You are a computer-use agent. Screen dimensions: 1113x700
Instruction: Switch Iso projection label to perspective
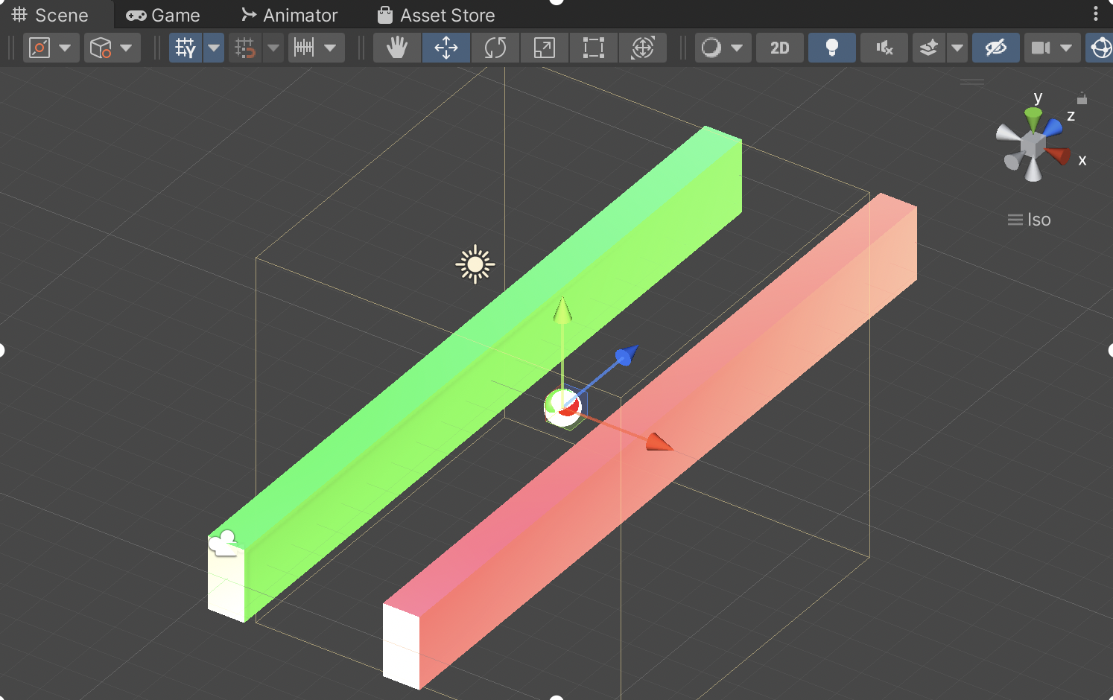pyautogui.click(x=1030, y=220)
